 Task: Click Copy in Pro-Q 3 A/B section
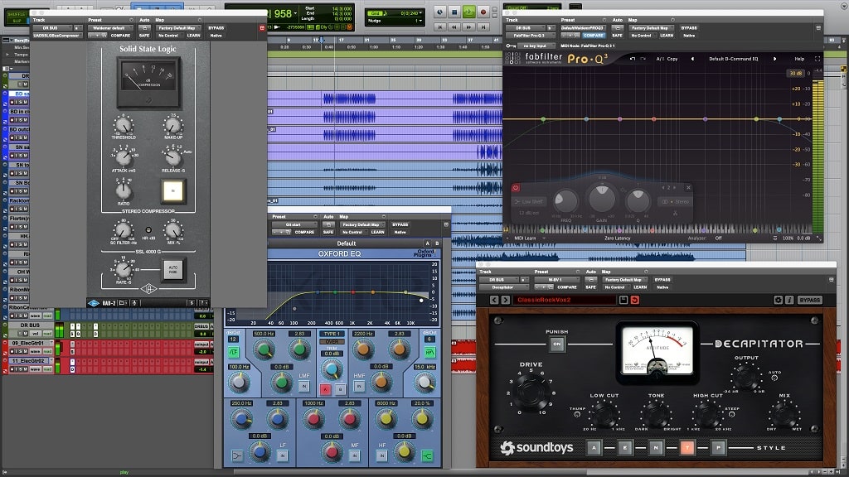click(x=672, y=59)
